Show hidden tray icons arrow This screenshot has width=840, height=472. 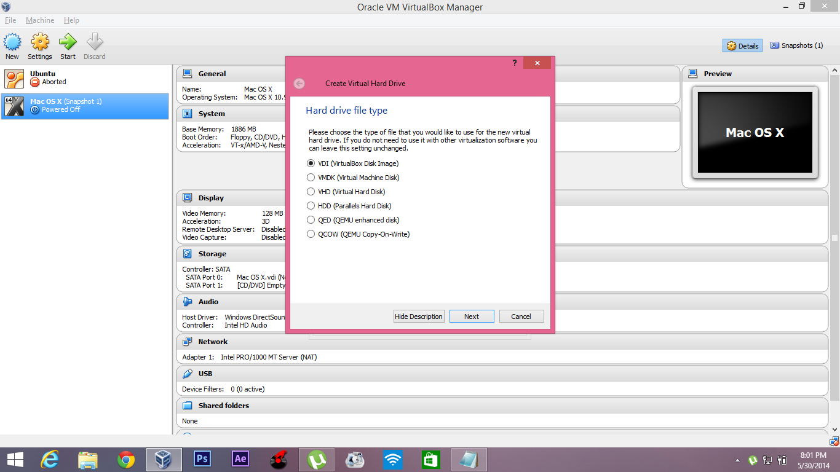738,460
